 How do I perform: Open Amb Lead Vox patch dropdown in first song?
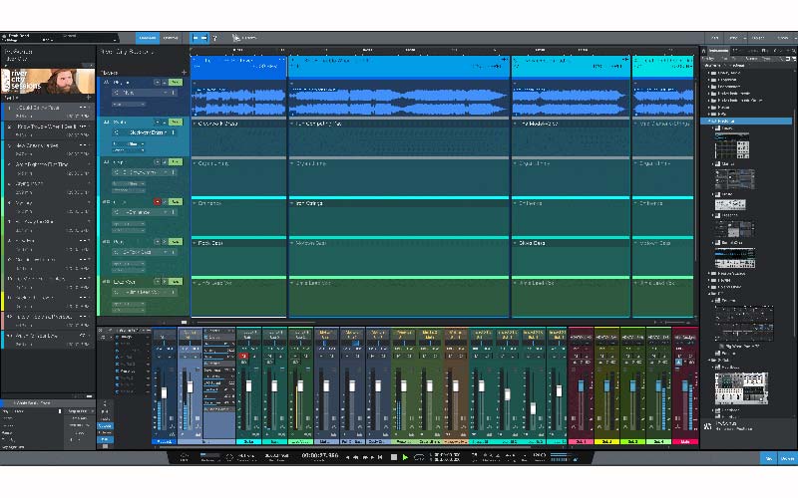(x=195, y=283)
